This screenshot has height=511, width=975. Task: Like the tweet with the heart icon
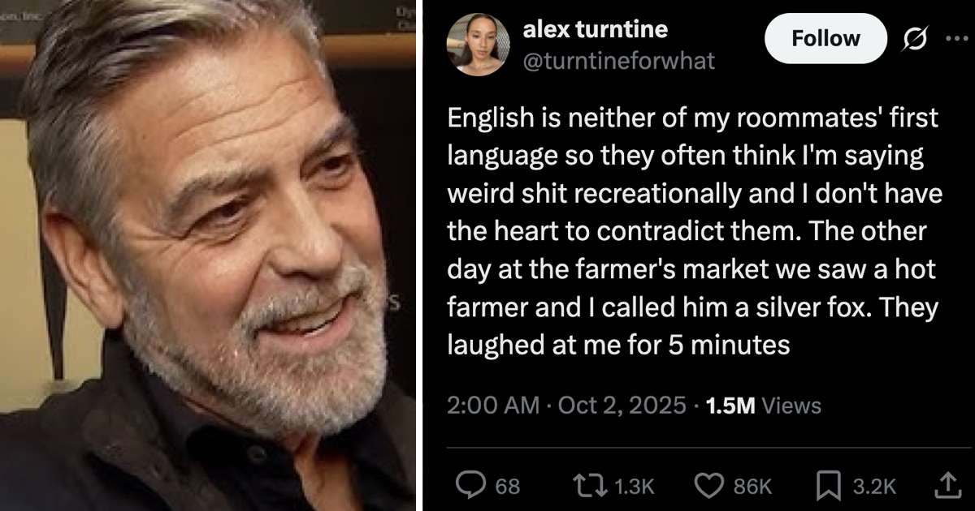pos(708,485)
